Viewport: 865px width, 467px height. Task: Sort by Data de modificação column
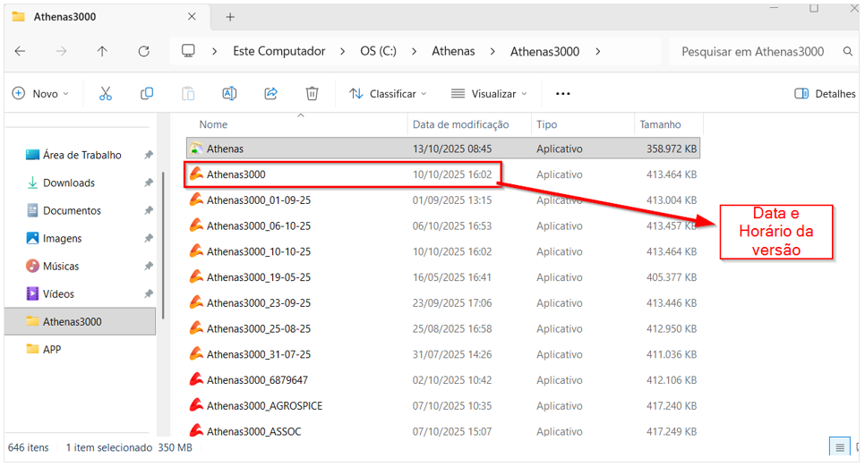click(x=460, y=124)
